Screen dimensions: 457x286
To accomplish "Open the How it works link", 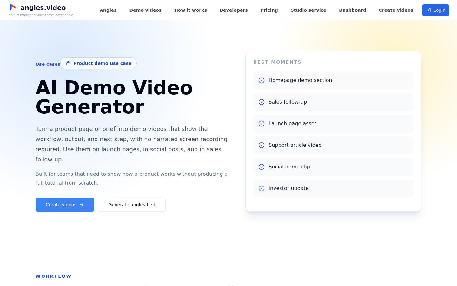I will 190,10.
